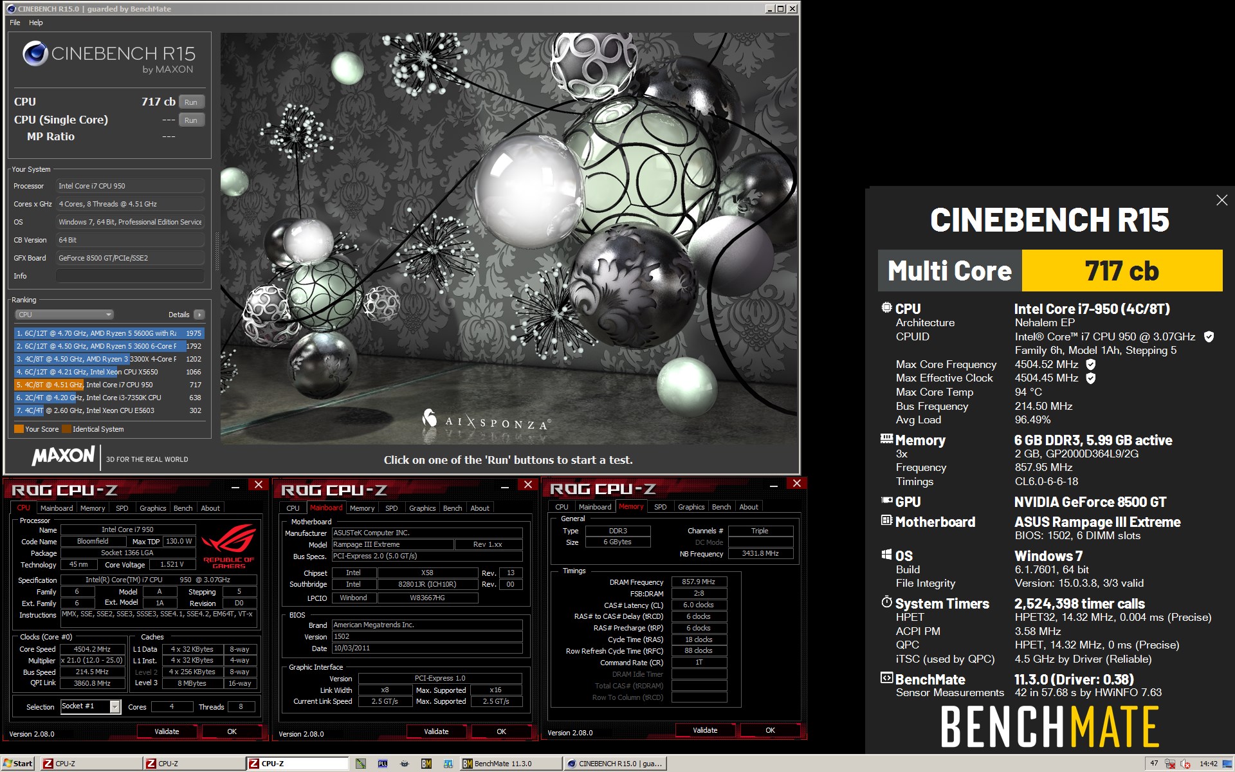Viewport: 1235px width, 772px height.
Task: Open the yellow BM quick-launch icon in taskbar
Action: point(426,764)
